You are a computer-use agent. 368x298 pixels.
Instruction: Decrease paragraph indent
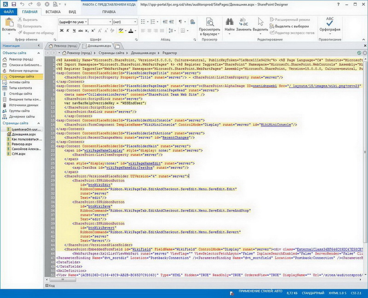[x=165, y=22]
